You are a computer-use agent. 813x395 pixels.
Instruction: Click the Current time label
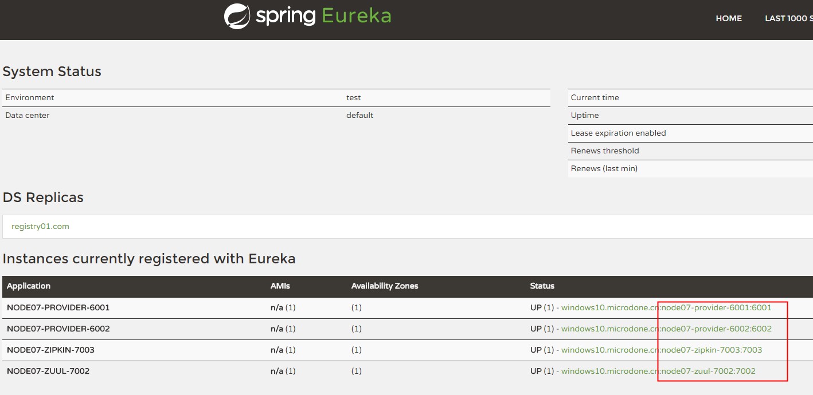(595, 97)
